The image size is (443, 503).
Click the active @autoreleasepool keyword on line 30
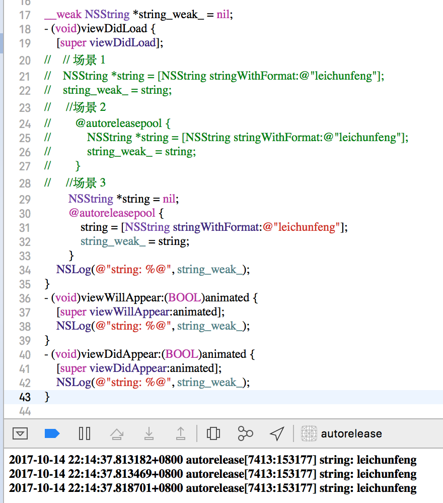point(112,213)
